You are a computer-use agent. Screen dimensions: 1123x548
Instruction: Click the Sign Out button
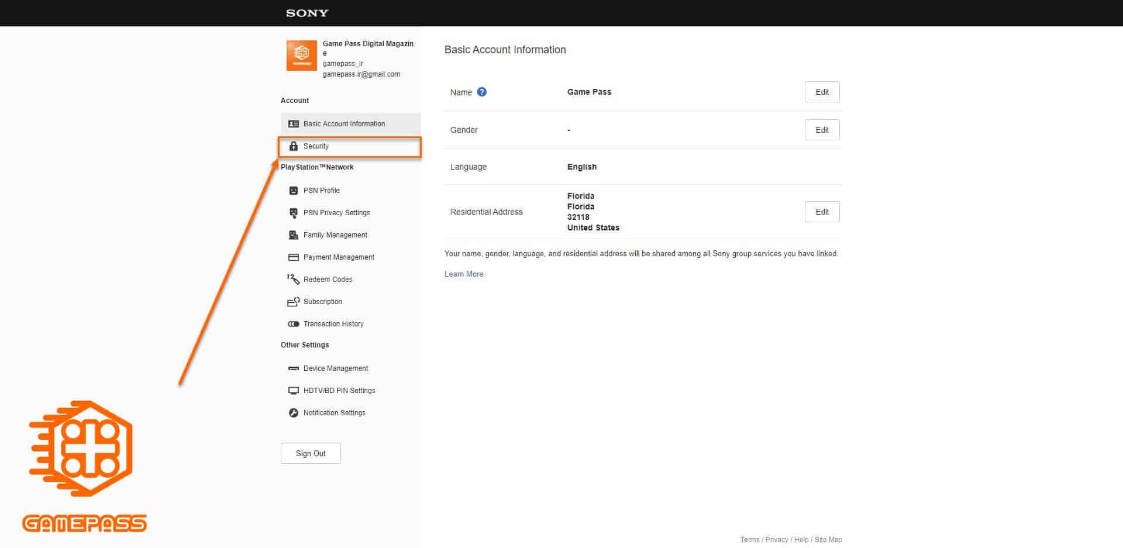311,453
